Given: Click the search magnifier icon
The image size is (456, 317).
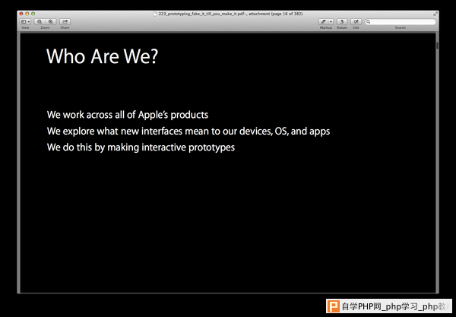Looking at the screenshot, I should tap(369, 22).
